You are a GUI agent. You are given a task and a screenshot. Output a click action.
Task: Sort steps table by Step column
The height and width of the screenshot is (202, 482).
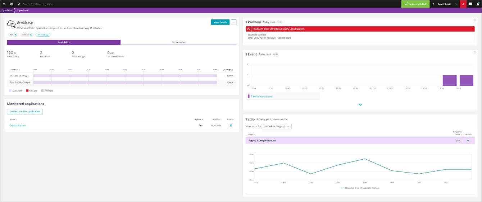pyautogui.click(x=251, y=135)
